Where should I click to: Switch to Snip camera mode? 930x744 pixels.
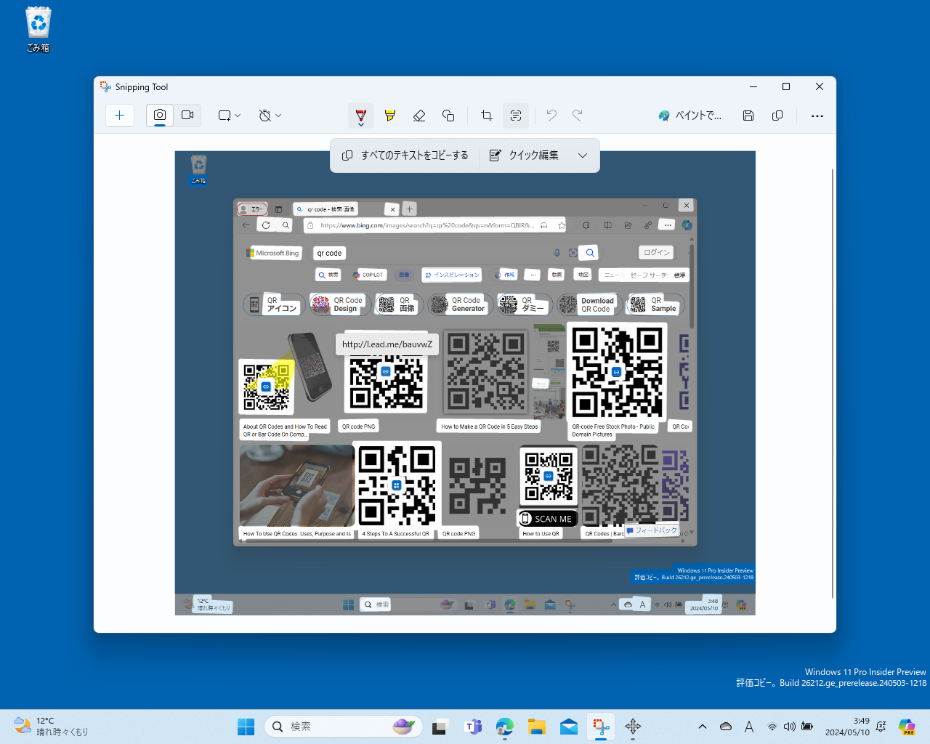160,116
